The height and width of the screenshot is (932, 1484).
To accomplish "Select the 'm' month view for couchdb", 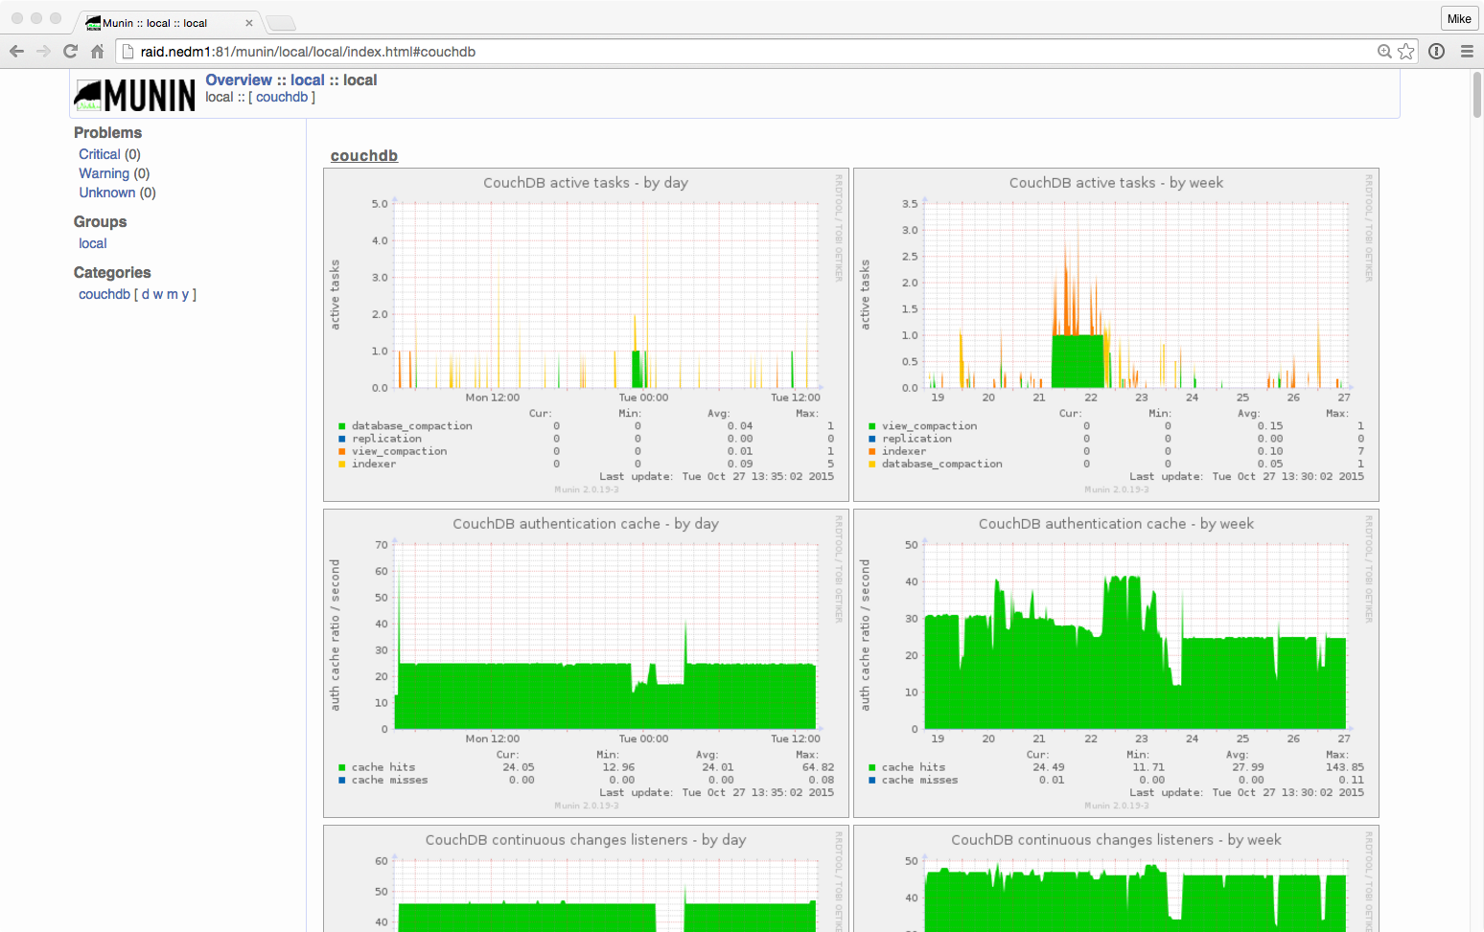I will click(173, 294).
